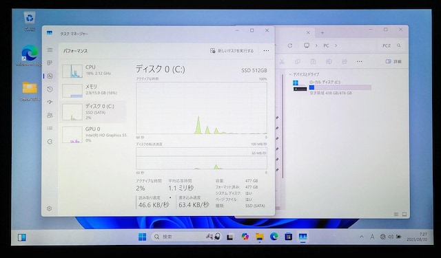Click the disk active time graph
This screenshot has width=441, height=258.
pyautogui.click(x=201, y=108)
